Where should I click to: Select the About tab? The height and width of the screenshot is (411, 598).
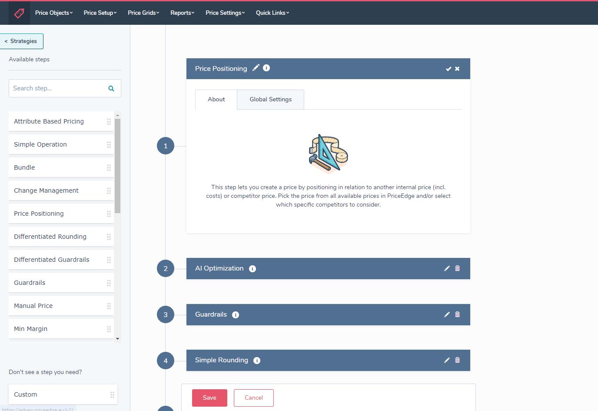coord(216,100)
